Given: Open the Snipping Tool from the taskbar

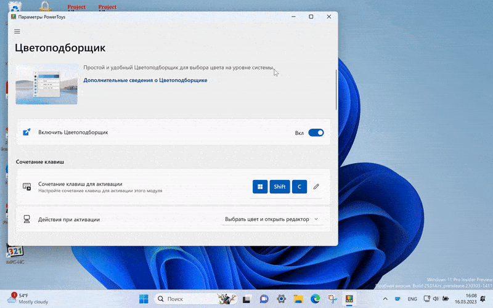Looking at the screenshot, I should tap(332, 299).
